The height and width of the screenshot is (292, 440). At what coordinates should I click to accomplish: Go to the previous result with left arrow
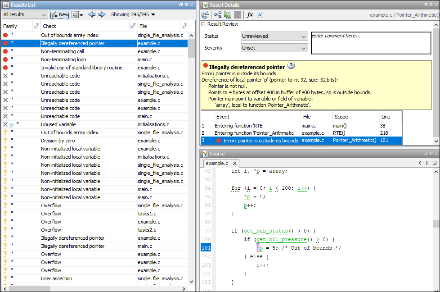tap(92, 14)
